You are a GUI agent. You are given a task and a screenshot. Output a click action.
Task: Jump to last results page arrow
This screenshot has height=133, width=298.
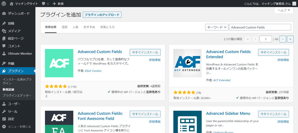click(290, 39)
